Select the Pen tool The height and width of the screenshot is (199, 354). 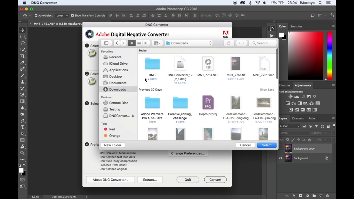22,121
